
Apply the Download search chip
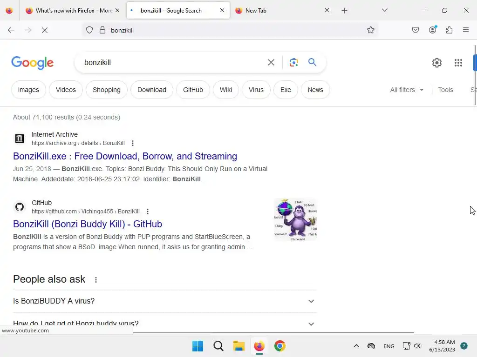tap(152, 90)
